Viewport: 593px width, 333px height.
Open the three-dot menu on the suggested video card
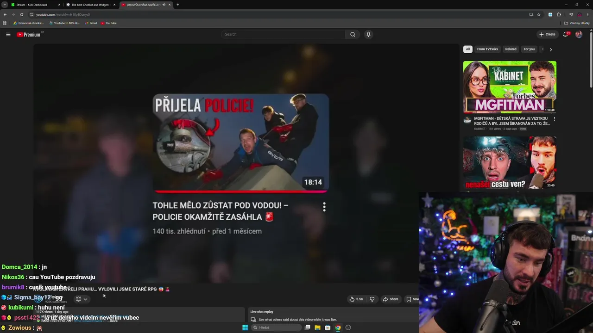pyautogui.click(x=324, y=207)
